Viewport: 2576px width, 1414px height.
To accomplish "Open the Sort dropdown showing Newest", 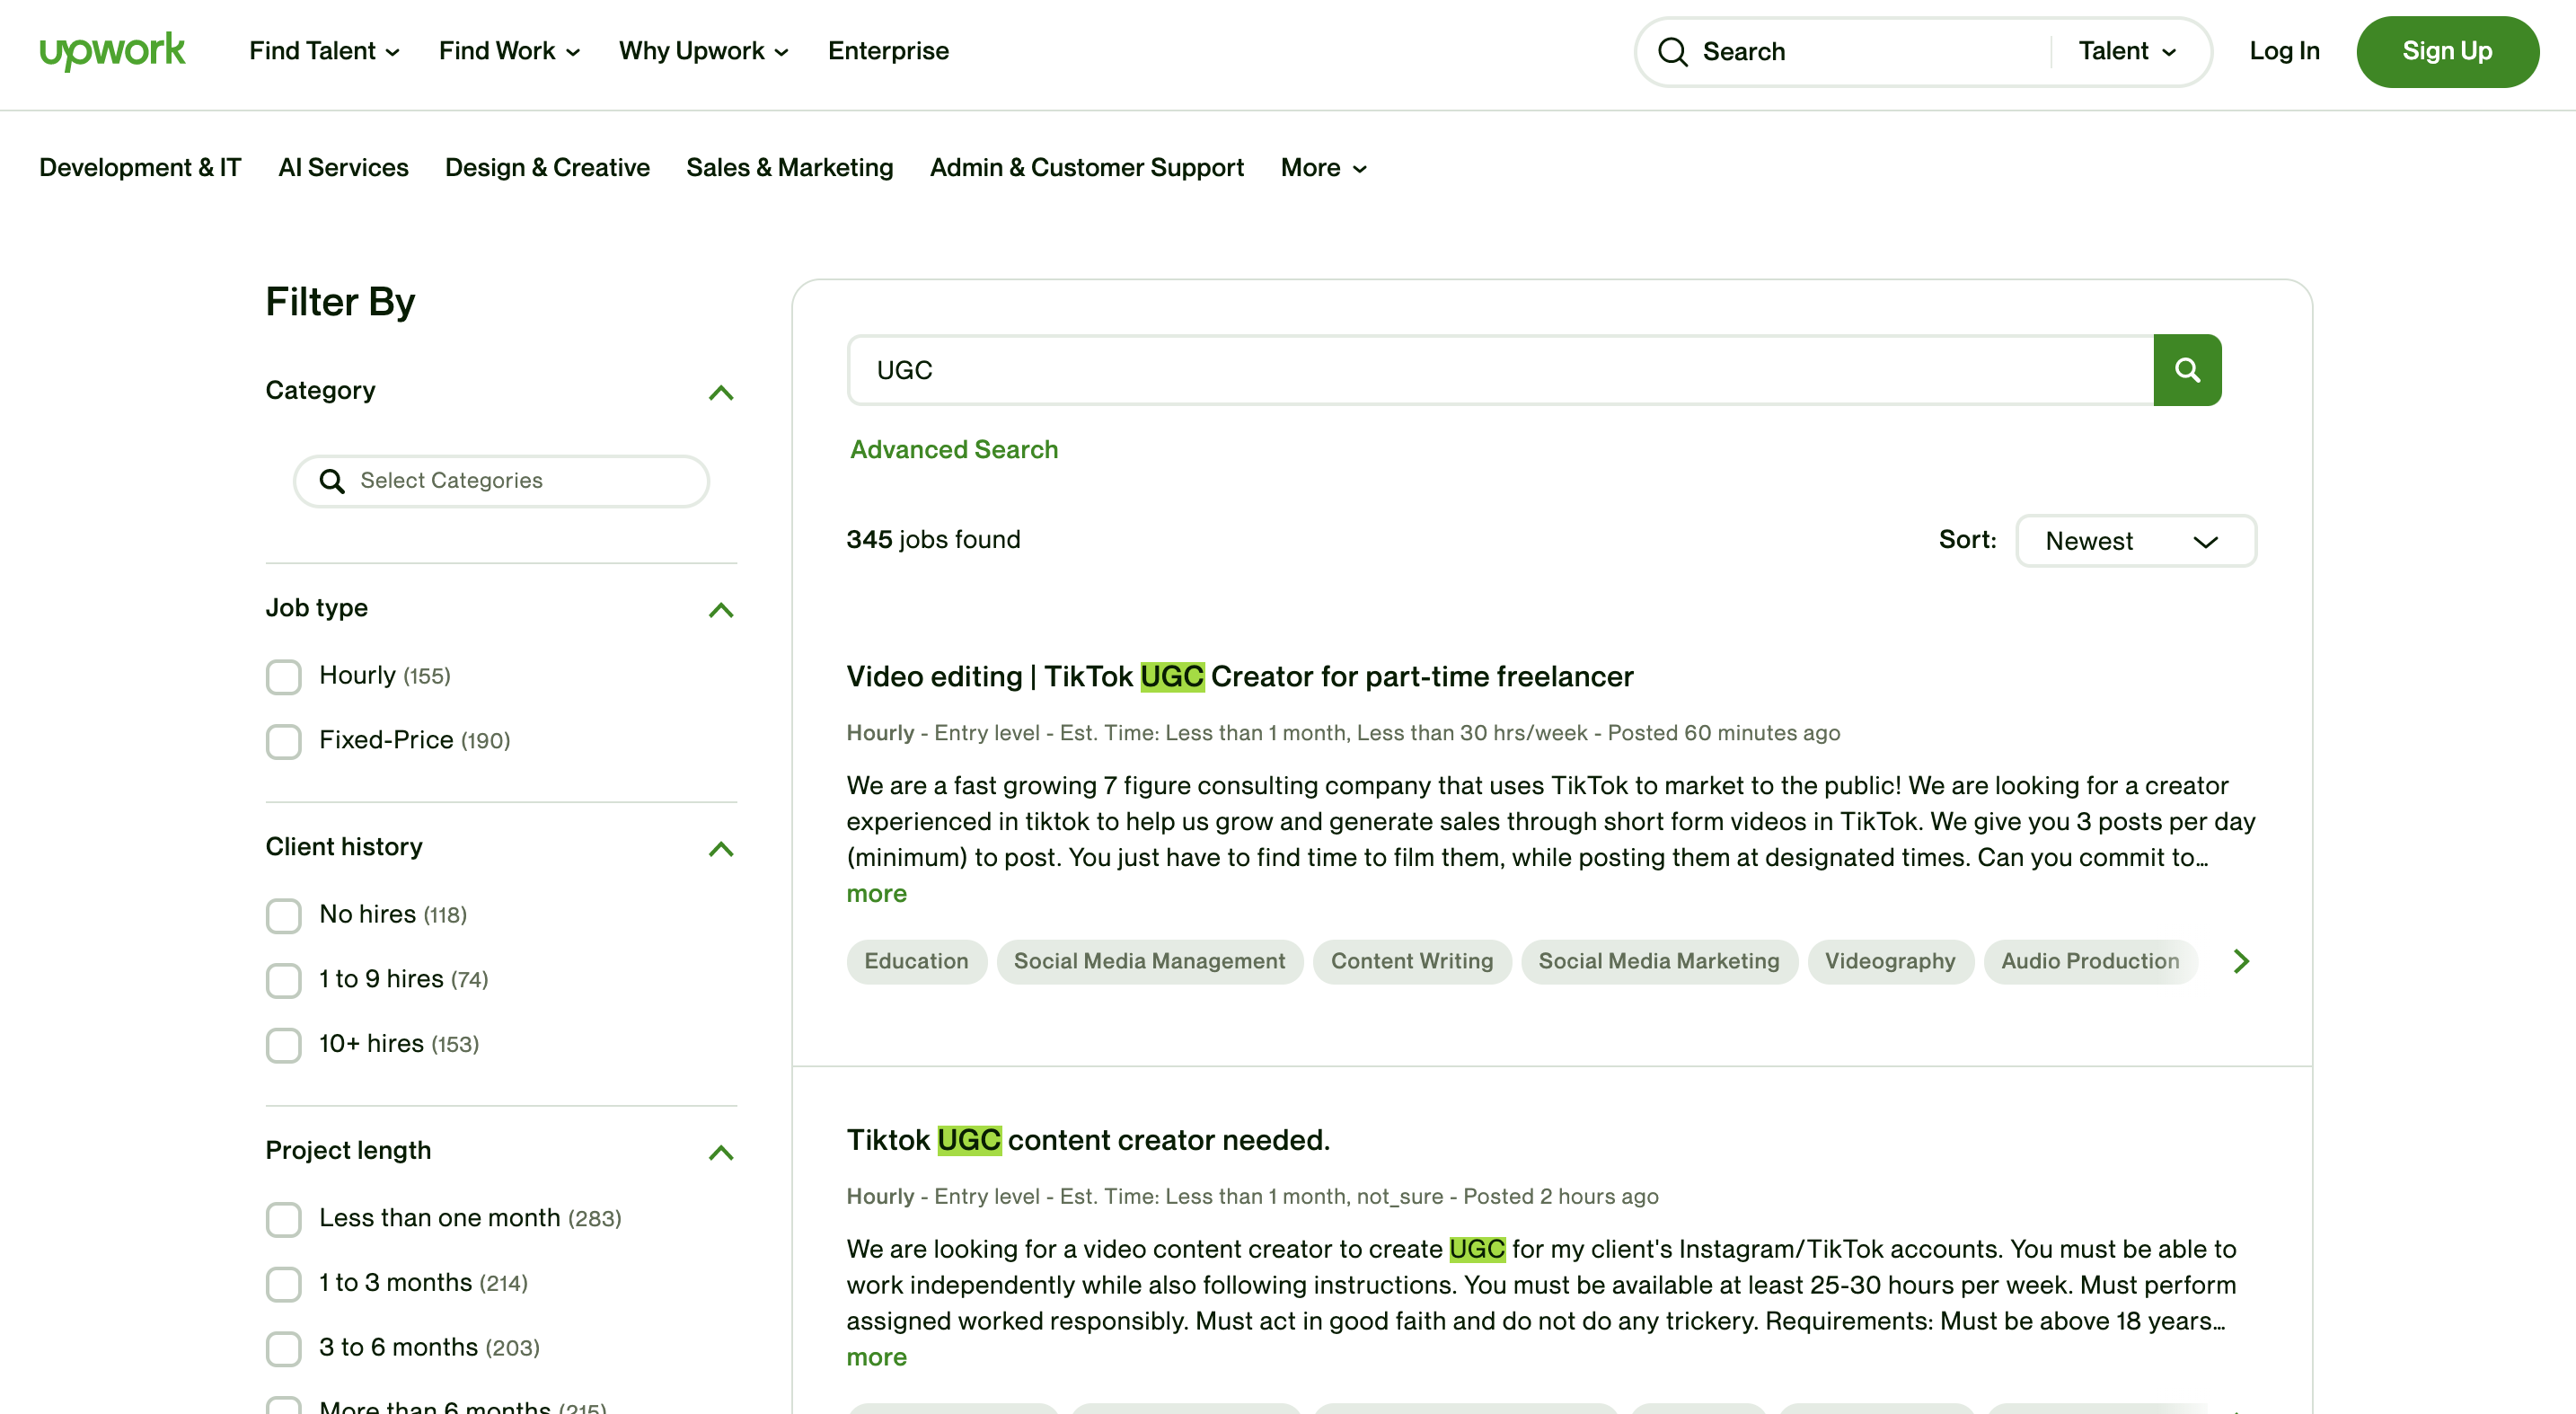I will pyautogui.click(x=2135, y=541).
